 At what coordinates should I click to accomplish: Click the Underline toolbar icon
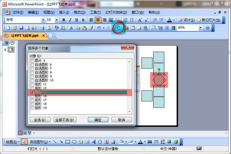tap(77, 20)
